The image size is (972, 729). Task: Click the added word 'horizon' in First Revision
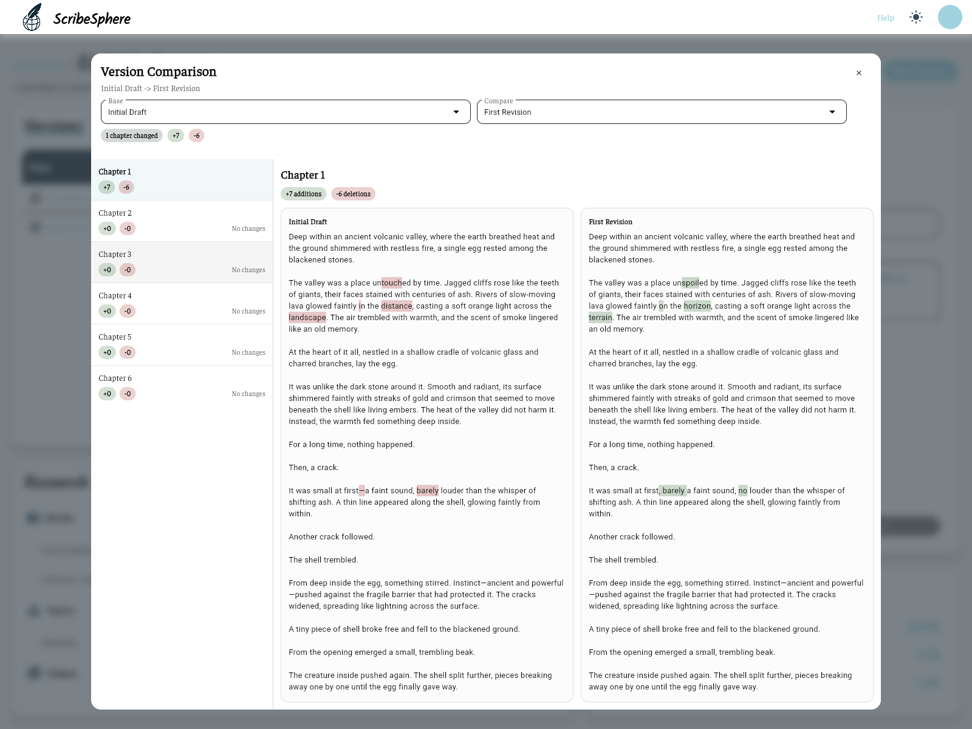pyautogui.click(x=697, y=306)
